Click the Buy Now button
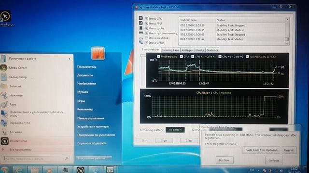The height and width of the screenshot is (173, 309). pyautogui.click(x=225, y=160)
